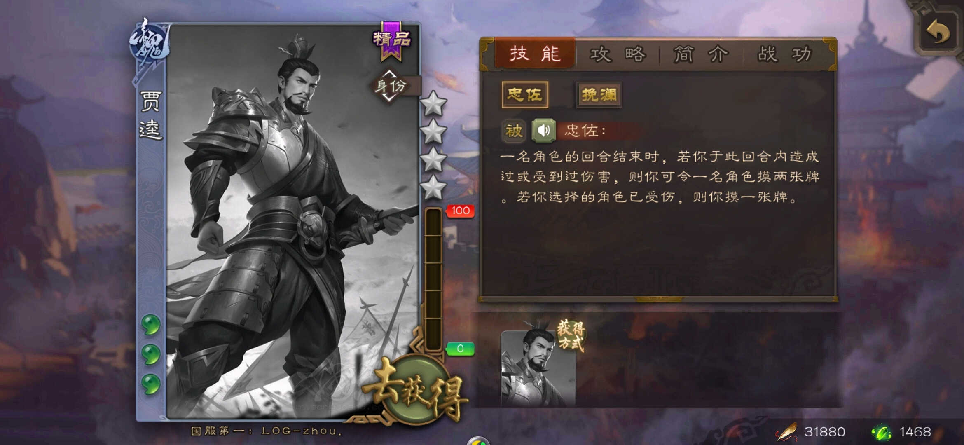The width and height of the screenshot is (964, 445).
Task: Open the 战功 tab
Action: pyautogui.click(x=785, y=54)
